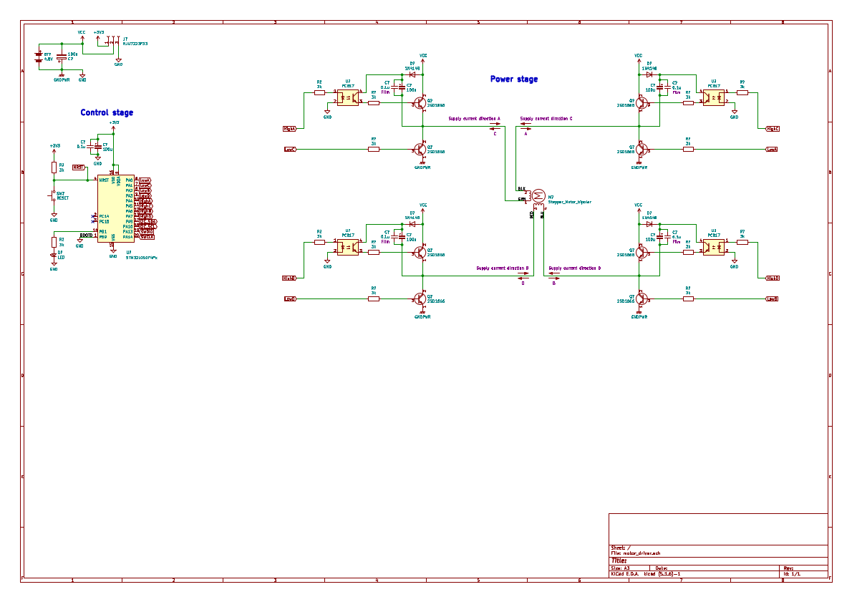Select the 1N4148 diode in lower-right driver

tap(649, 224)
